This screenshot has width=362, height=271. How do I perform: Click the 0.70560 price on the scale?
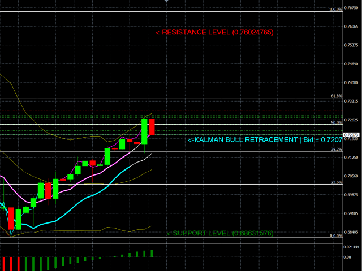[351, 176]
